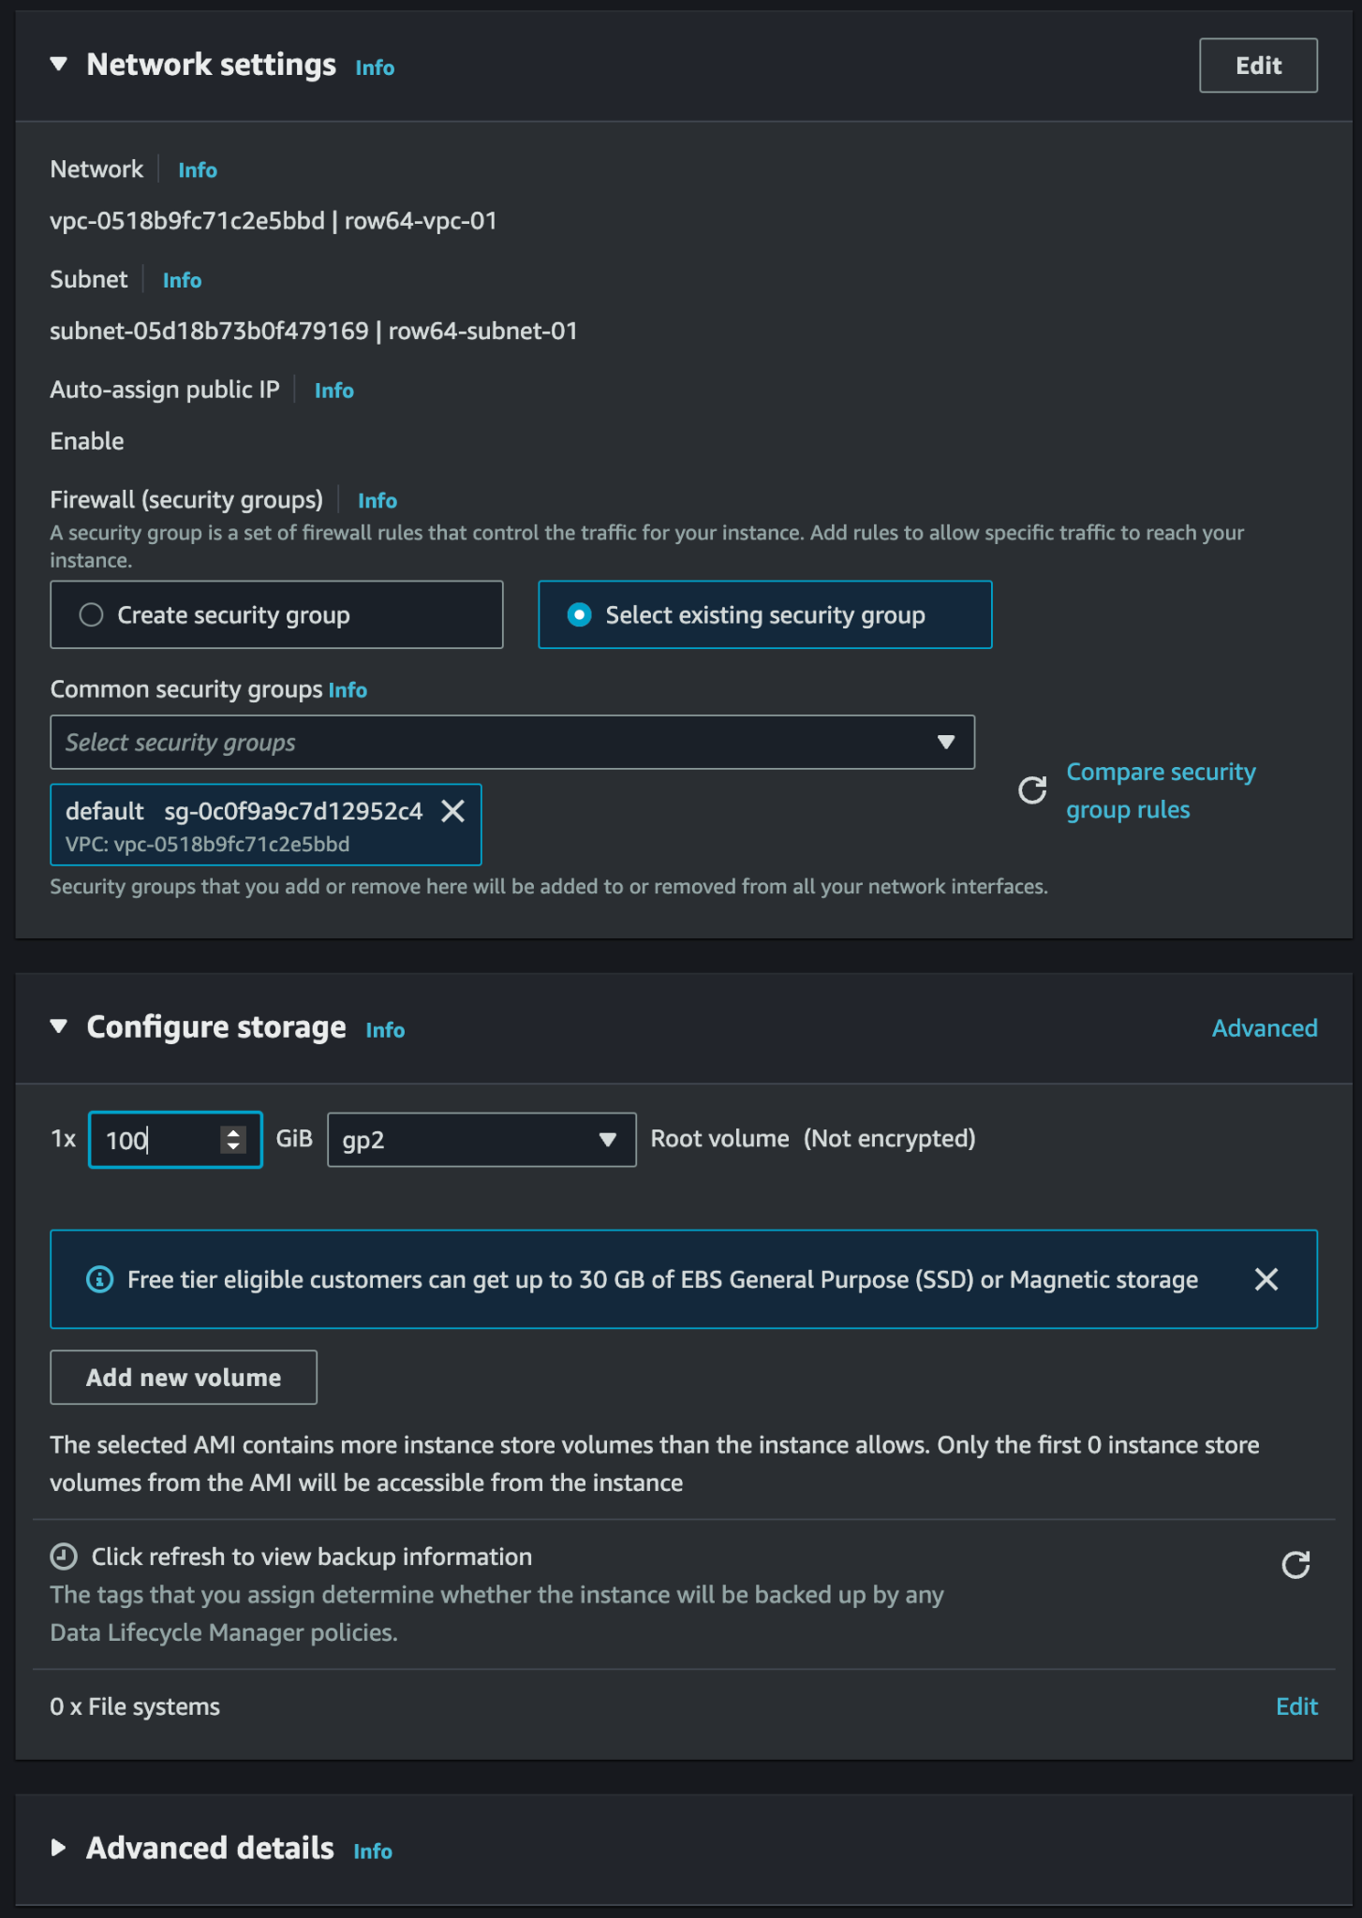The width and height of the screenshot is (1362, 1918).
Task: Select Create security group radio option
Action: [x=276, y=614]
